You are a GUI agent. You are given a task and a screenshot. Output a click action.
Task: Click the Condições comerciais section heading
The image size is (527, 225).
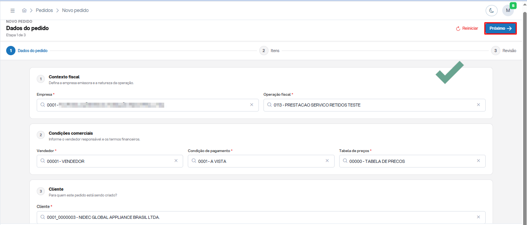tap(71, 133)
